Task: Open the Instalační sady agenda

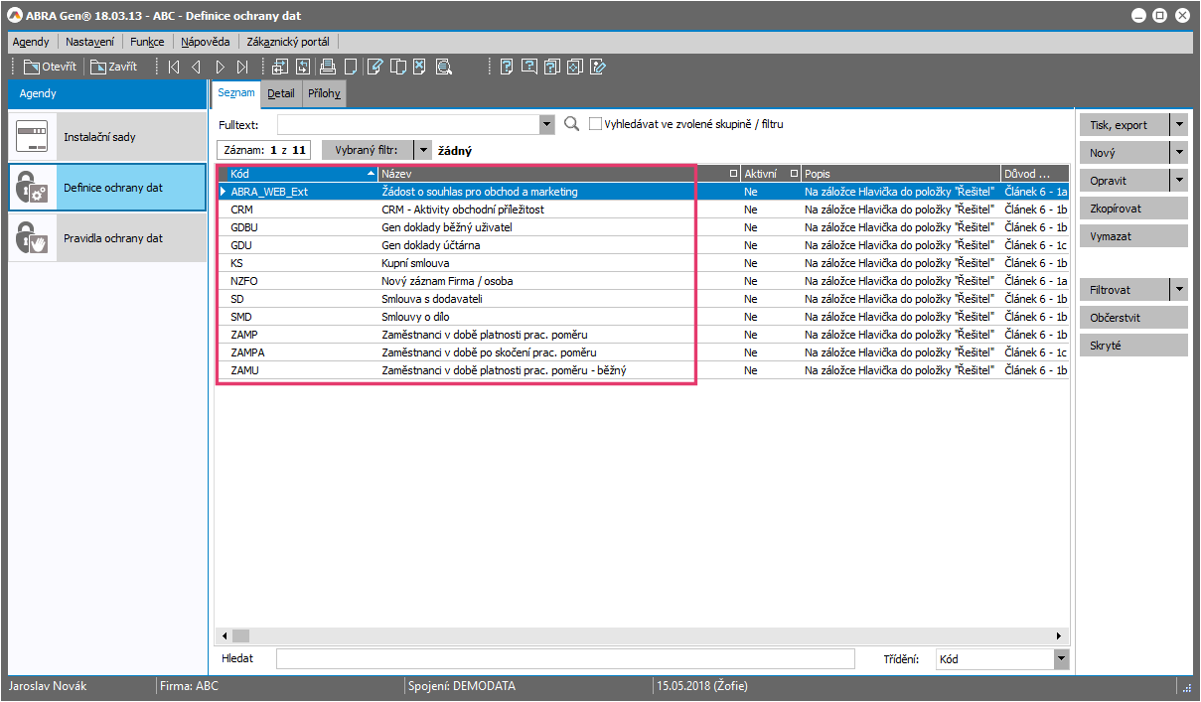Action: tap(107, 137)
